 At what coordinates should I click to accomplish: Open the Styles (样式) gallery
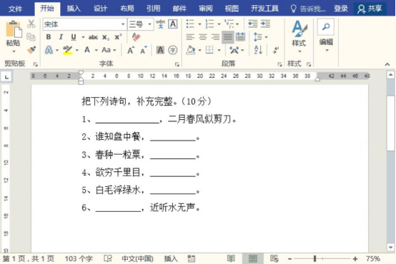(300, 36)
